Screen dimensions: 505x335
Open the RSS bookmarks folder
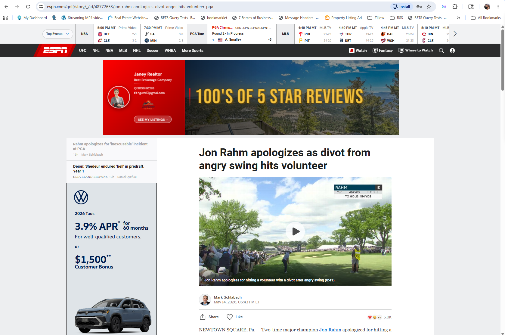[x=396, y=18]
